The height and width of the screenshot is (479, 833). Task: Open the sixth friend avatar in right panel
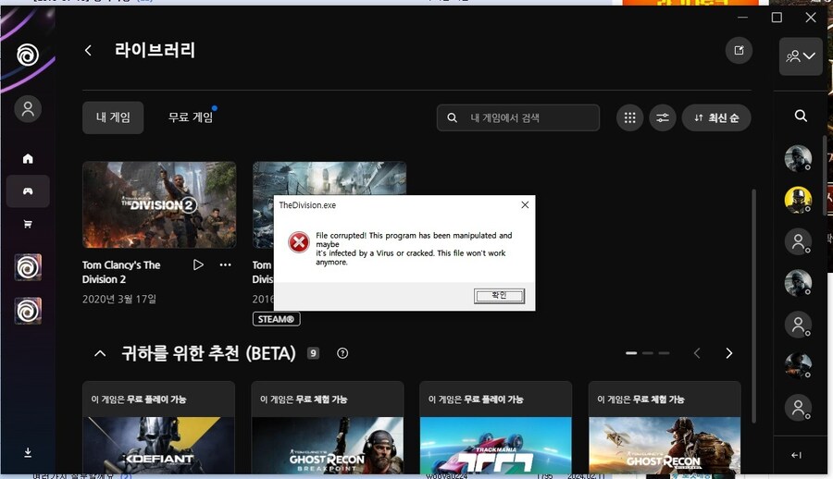[x=798, y=366]
